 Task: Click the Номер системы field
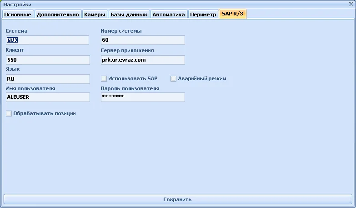pos(142,40)
